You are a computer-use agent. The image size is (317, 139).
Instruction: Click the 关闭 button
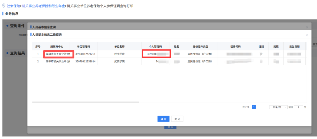(x=177, y=119)
